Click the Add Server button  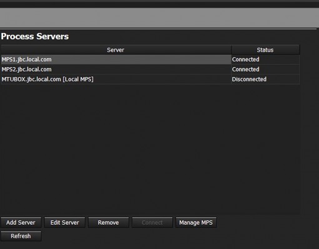(x=21, y=222)
